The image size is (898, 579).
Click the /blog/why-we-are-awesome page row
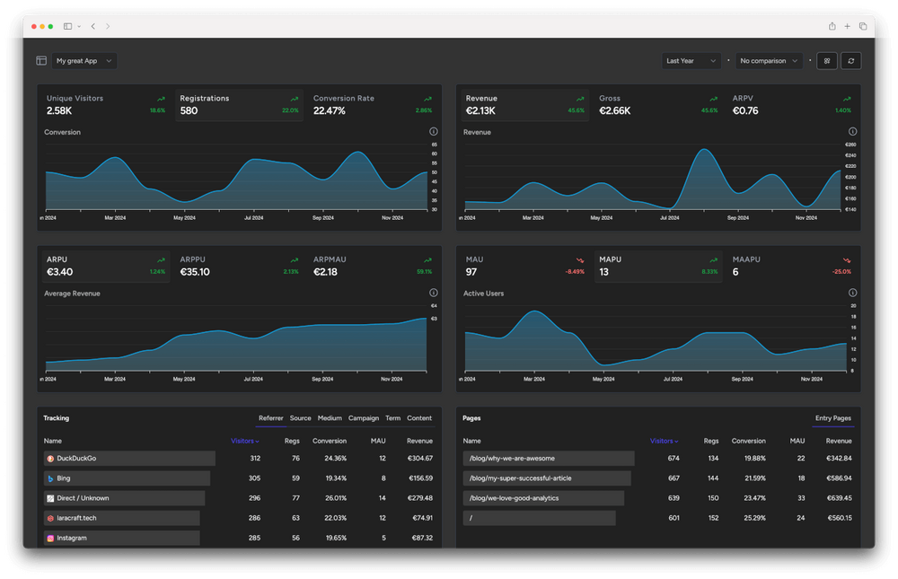tap(548, 459)
